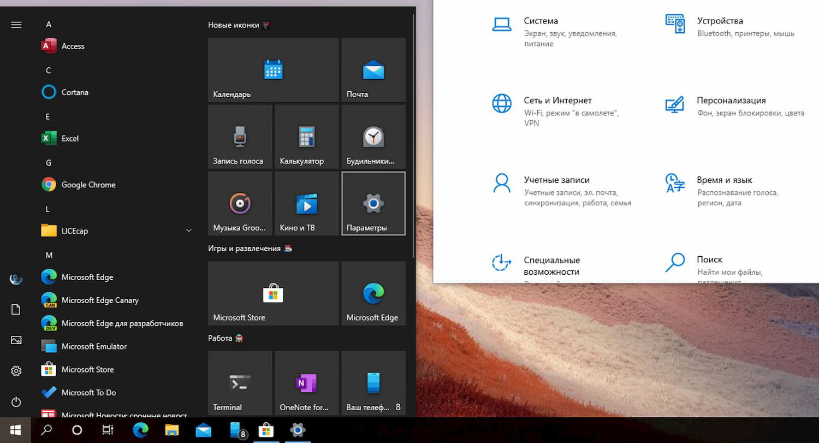Open the Mail tile (Почта)
The image size is (819, 443).
pos(373,70)
